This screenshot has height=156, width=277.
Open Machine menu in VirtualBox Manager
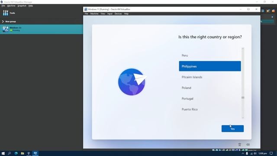tap(11, 6)
